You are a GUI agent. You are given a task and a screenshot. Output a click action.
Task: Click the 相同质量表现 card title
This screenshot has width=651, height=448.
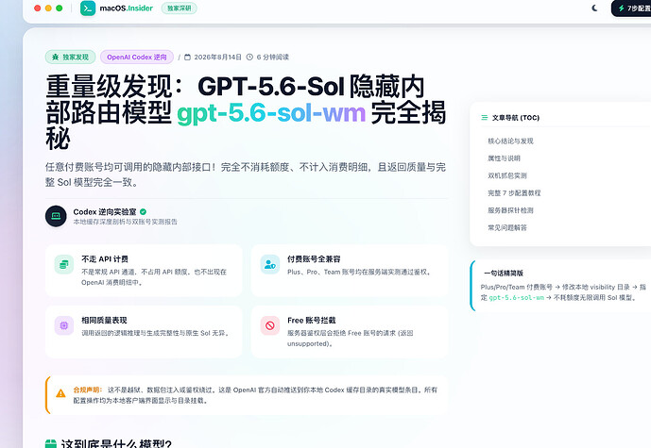[104, 321]
